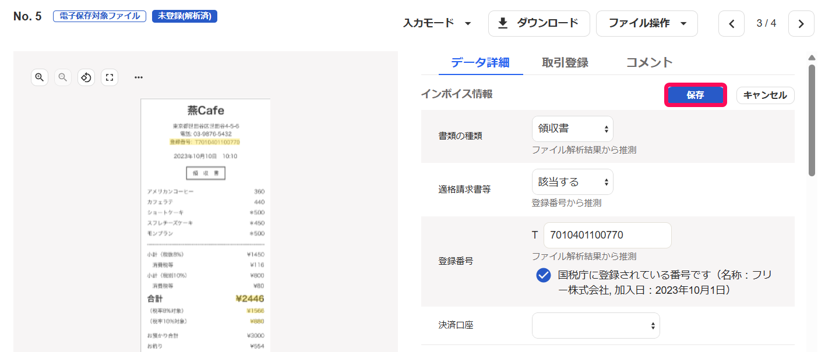
Task: Zoom in on the receipt preview
Action: [x=40, y=77]
